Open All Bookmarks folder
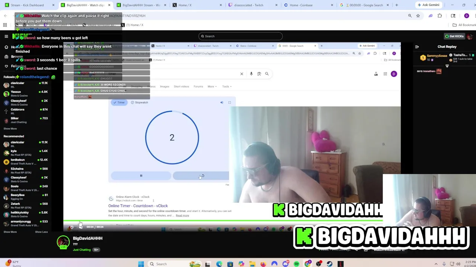 tap(464, 25)
